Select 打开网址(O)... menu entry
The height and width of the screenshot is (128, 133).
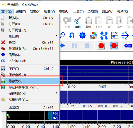pyautogui.click(x=30, y=30)
